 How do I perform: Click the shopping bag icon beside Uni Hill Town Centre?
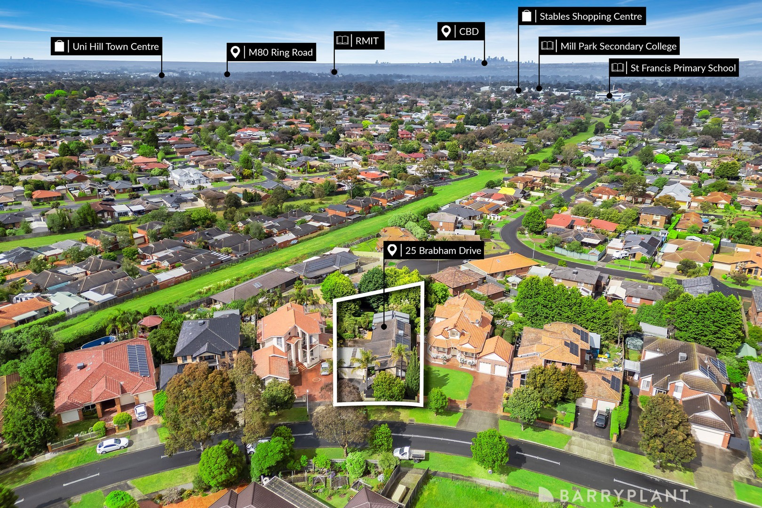tap(59, 46)
